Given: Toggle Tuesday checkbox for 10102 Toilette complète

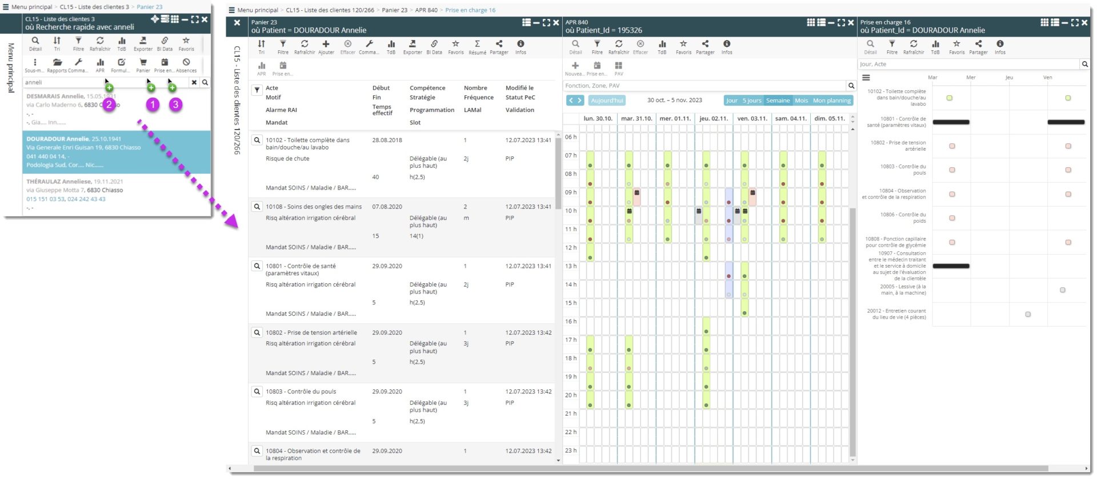Looking at the screenshot, I should tap(950, 98).
